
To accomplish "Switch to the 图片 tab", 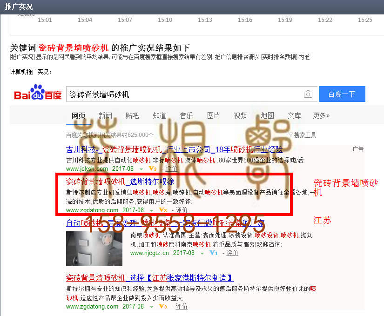I will tap(213, 115).
